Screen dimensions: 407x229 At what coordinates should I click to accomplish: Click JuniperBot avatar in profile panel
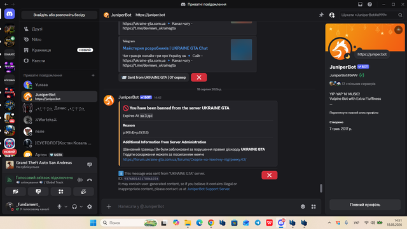[x=340, y=49]
